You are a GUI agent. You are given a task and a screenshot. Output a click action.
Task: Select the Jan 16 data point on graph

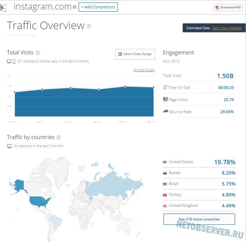pos(71,88)
